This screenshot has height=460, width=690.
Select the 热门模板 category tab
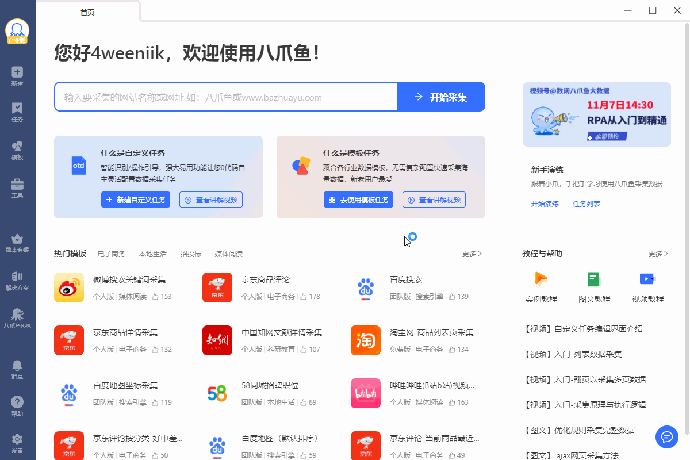(x=70, y=254)
